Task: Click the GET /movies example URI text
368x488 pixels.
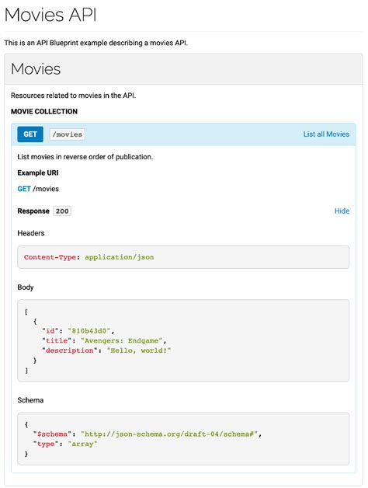Action: click(38, 189)
